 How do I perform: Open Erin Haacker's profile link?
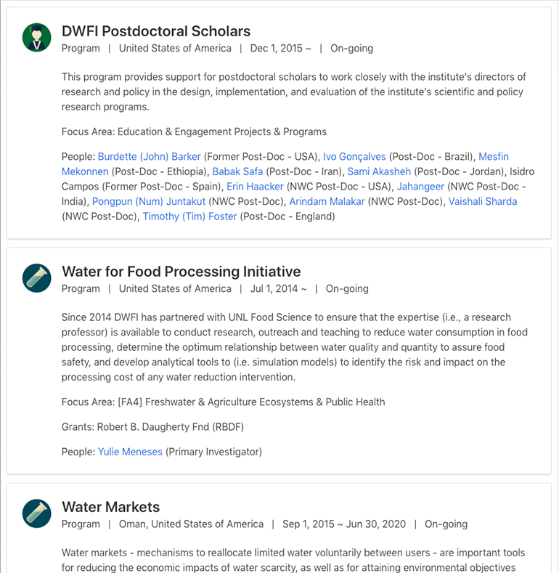tap(255, 187)
